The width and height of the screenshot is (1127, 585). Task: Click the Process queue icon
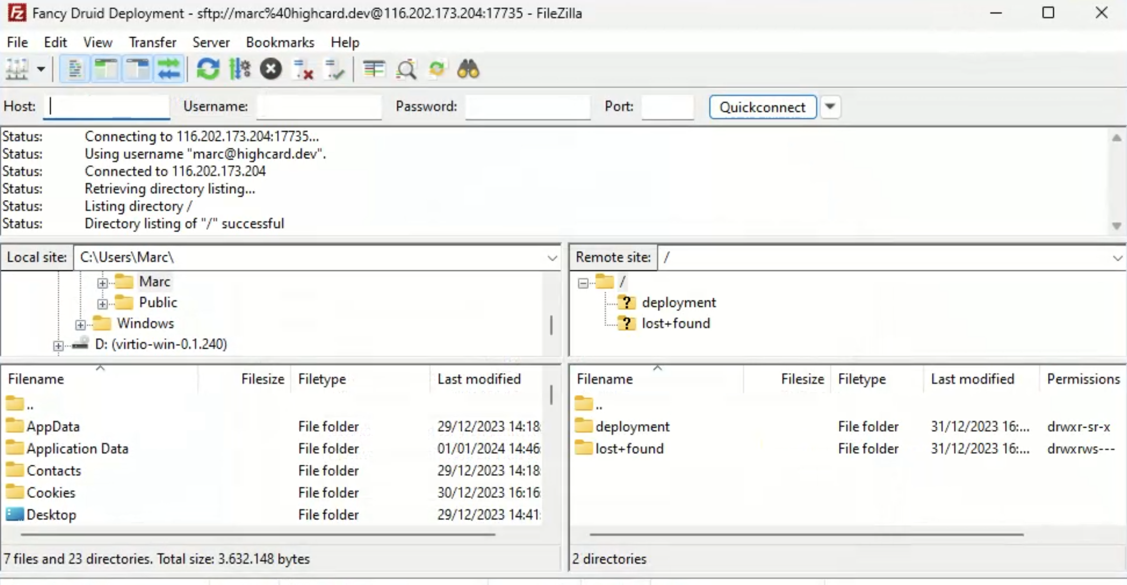point(335,69)
